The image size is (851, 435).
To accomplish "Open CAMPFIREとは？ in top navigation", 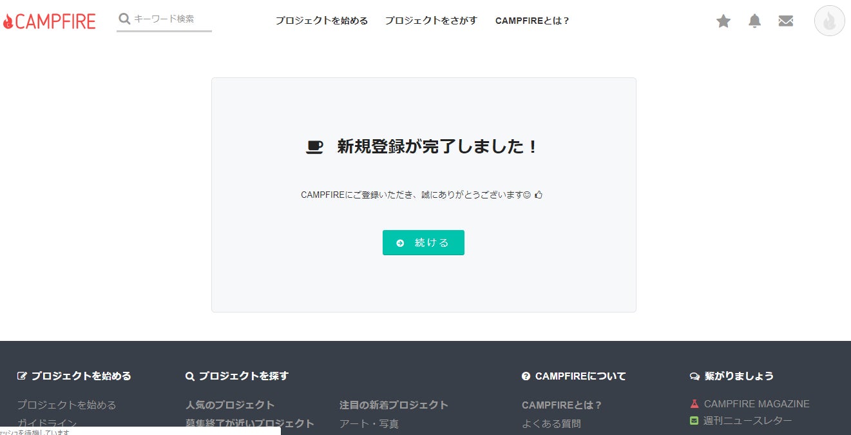I will point(532,21).
